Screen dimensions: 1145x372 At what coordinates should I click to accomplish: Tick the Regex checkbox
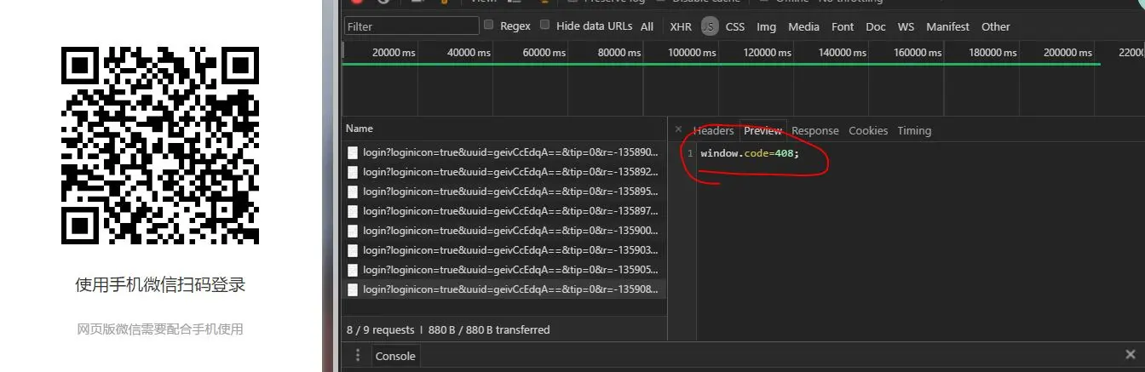488,25
